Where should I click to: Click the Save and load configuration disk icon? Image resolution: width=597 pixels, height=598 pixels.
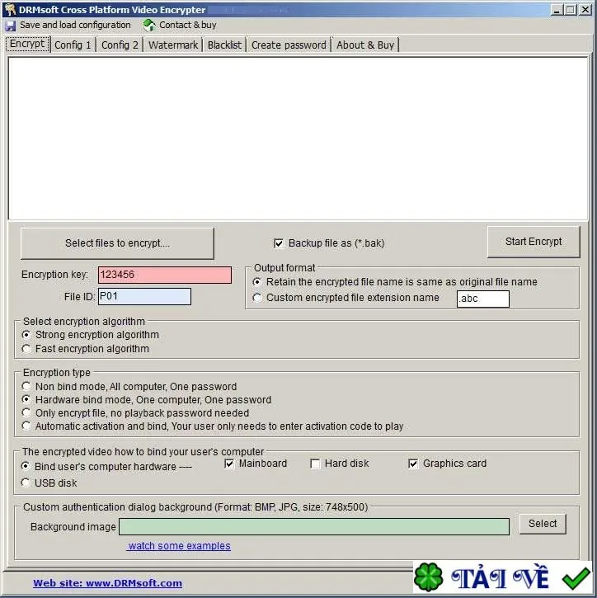(x=11, y=26)
